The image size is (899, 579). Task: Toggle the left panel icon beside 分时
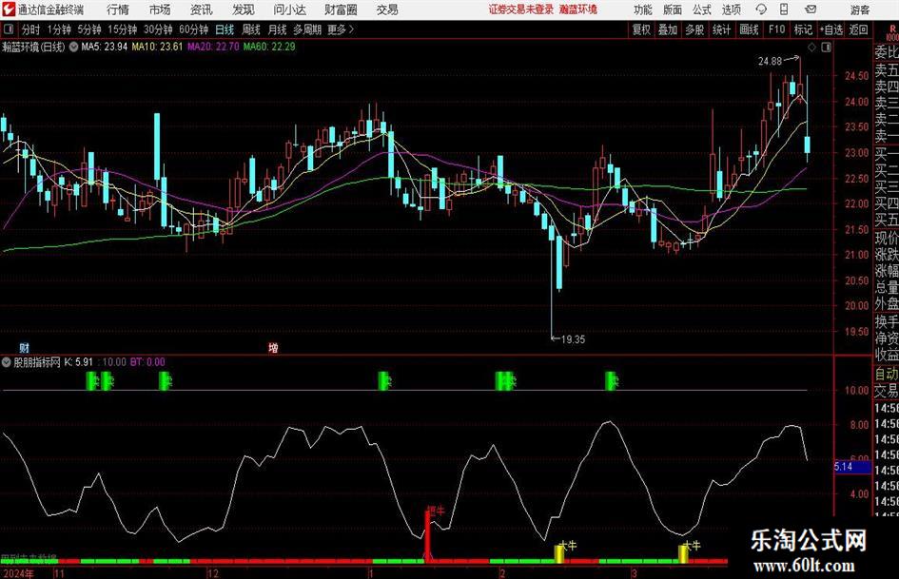pyautogui.click(x=9, y=29)
